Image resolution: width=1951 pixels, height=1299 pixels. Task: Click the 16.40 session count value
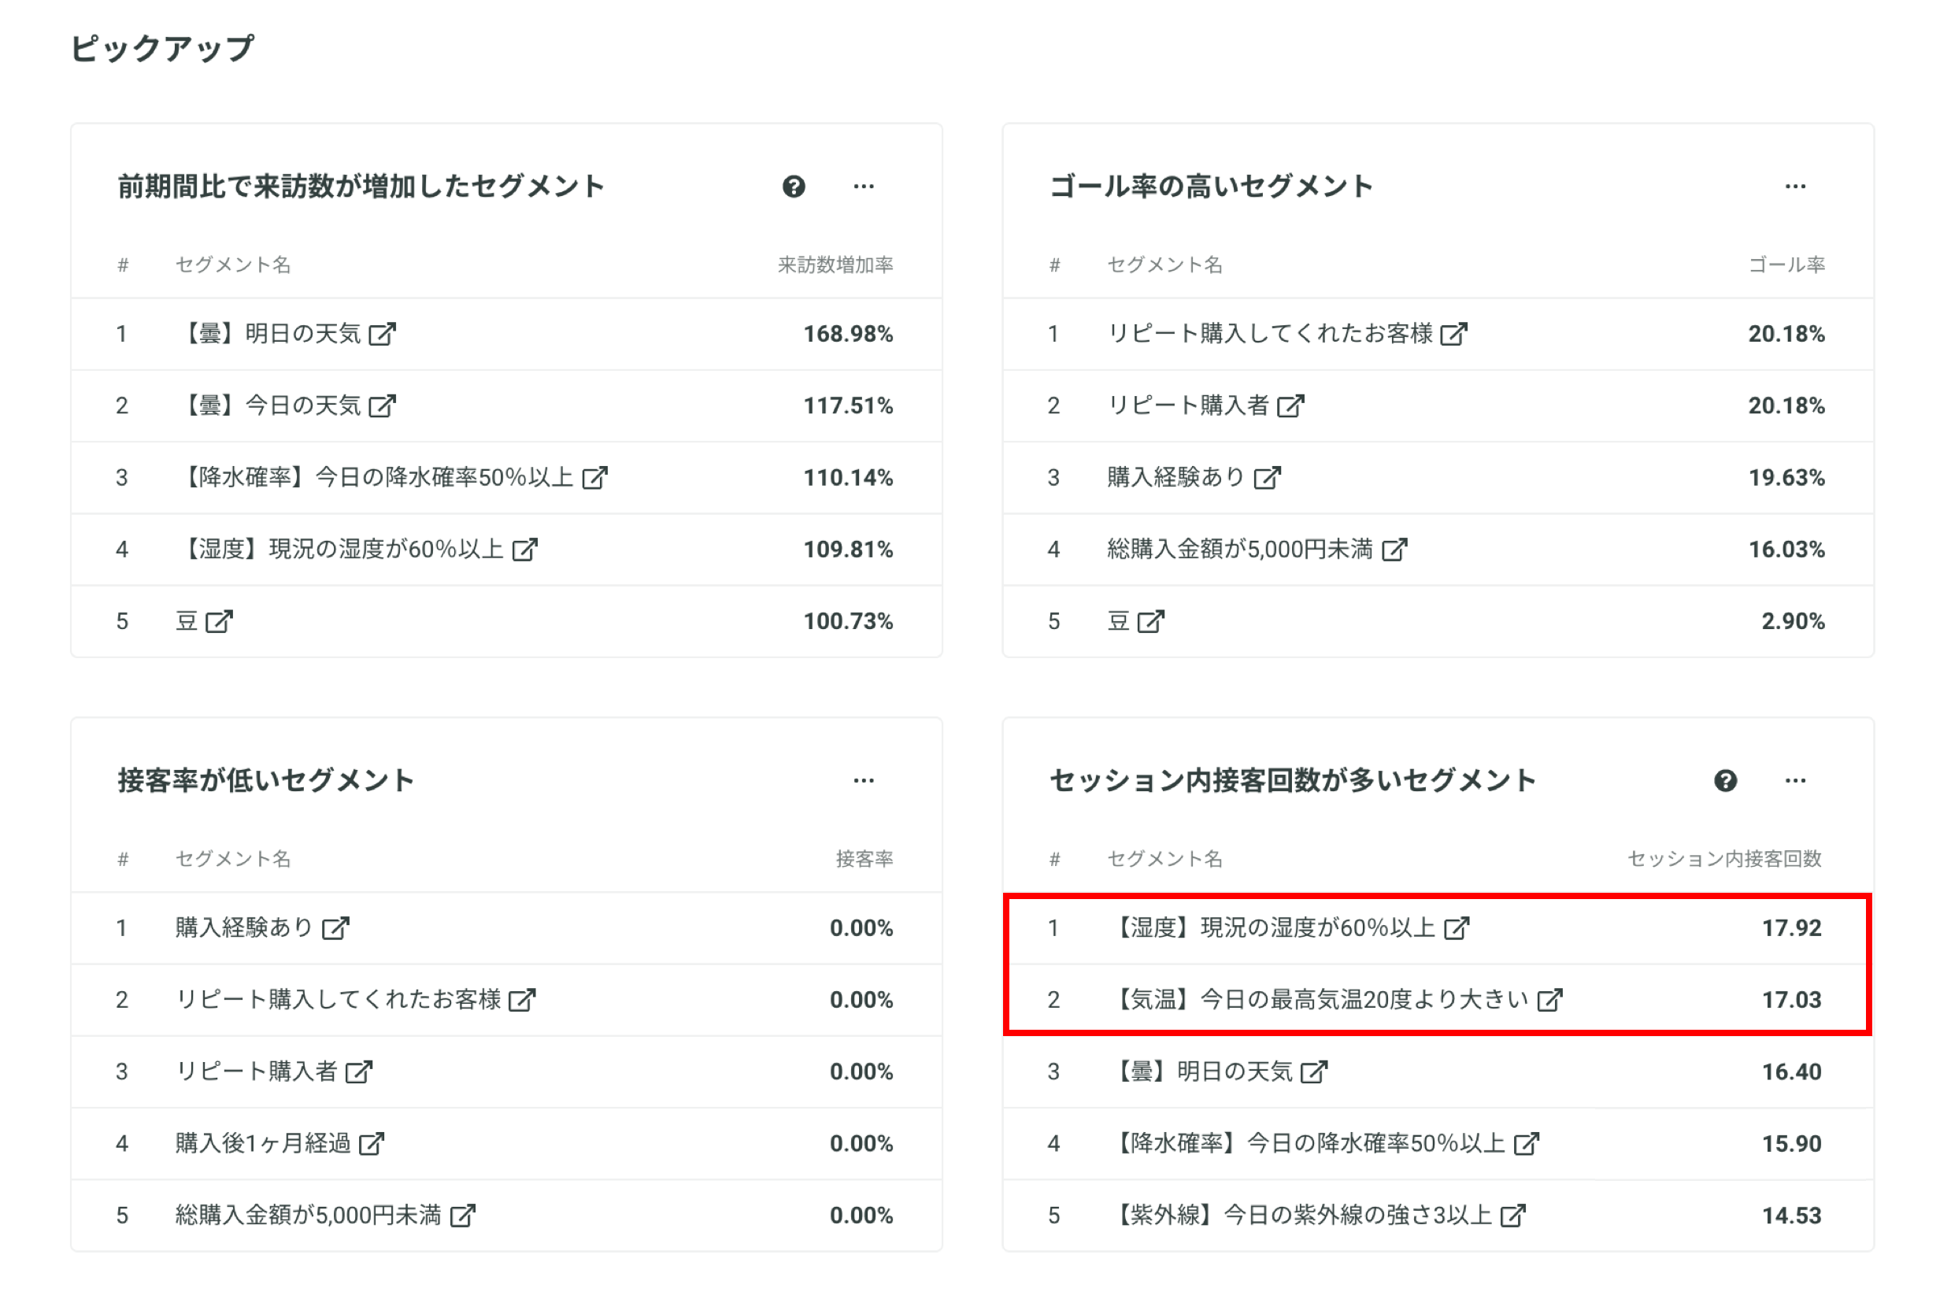pos(1790,1072)
